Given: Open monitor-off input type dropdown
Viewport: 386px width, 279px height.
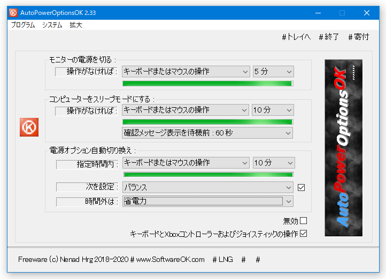Looking at the screenshot, I should pyautogui.click(x=186, y=71).
